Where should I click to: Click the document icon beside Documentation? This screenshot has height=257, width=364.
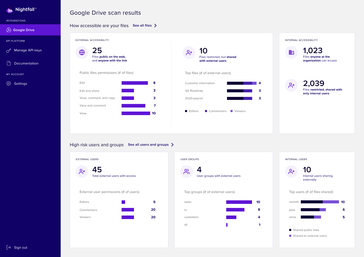[x=9, y=63]
